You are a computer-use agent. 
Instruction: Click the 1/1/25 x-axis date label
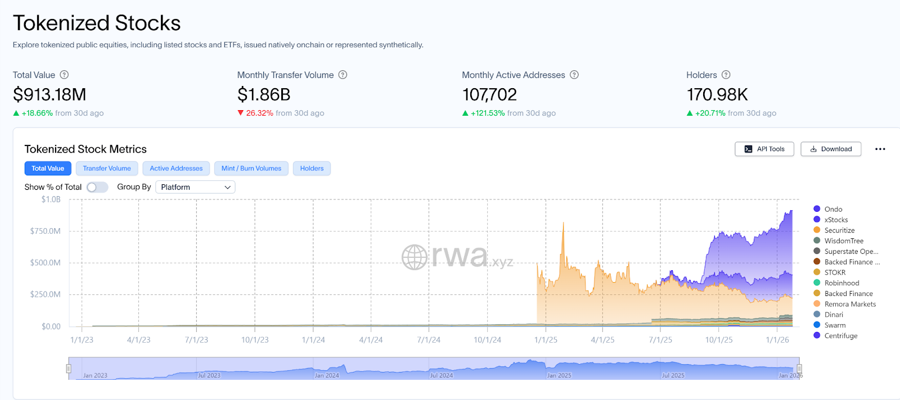[546, 340]
